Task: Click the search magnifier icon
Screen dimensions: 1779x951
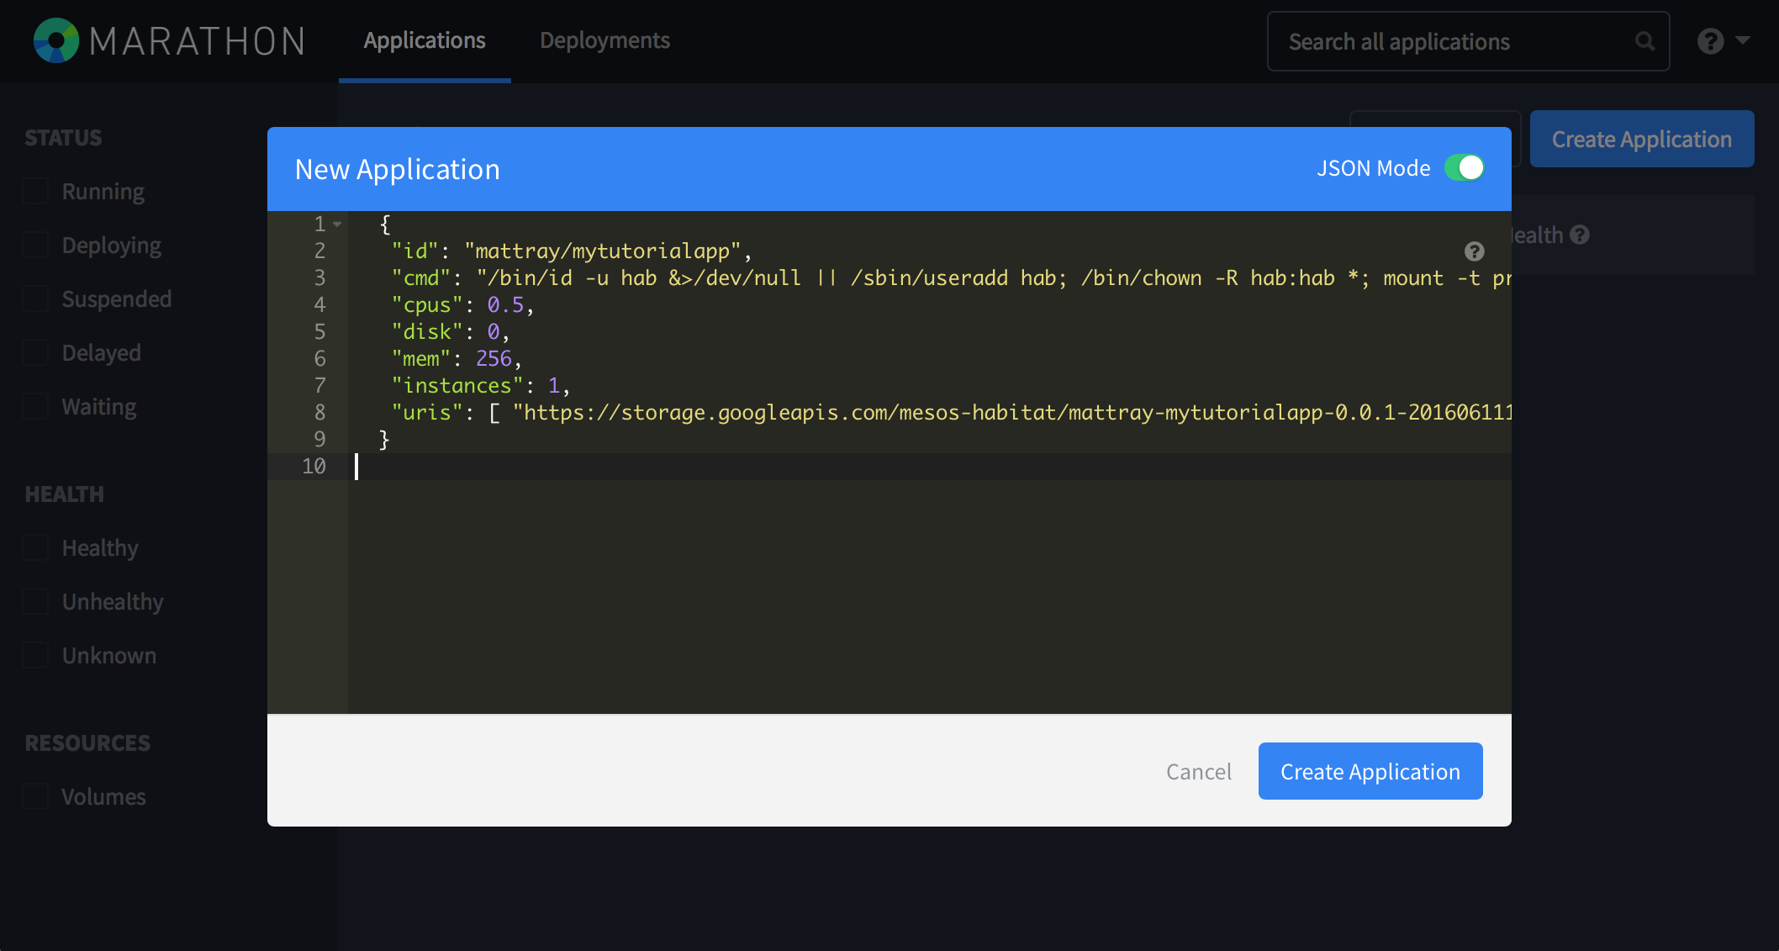Action: 1645,40
